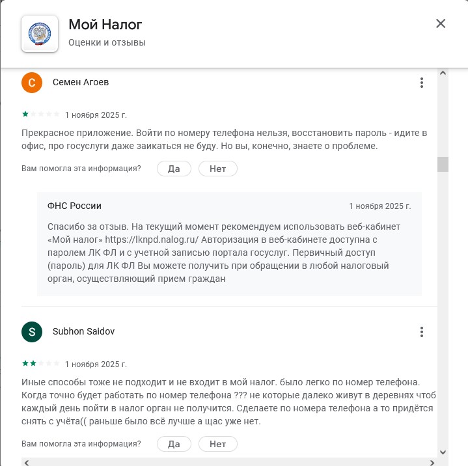Mark Семен Агоев's review as helpful with Да
Viewport: 468px width, 466px height.
pyautogui.click(x=174, y=169)
